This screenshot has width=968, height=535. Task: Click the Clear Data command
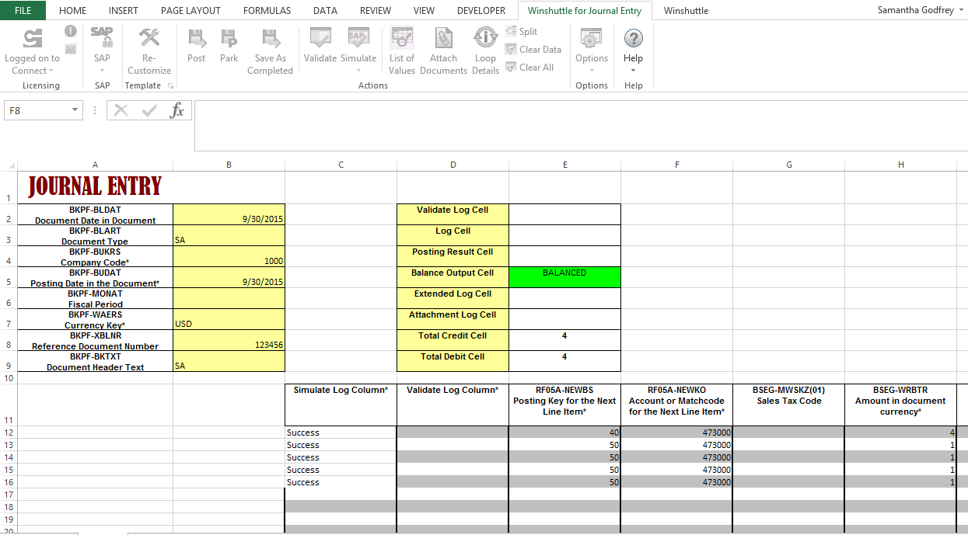pyautogui.click(x=533, y=50)
